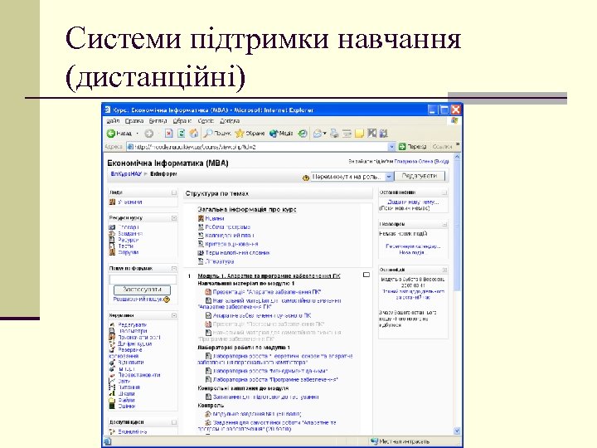Click the Місцева інтрамережа status bar icon
Viewport: 597px width, 448px height.
[x=374, y=441]
